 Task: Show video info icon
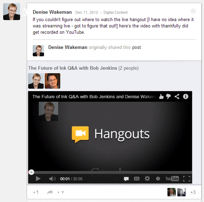pos(186,96)
